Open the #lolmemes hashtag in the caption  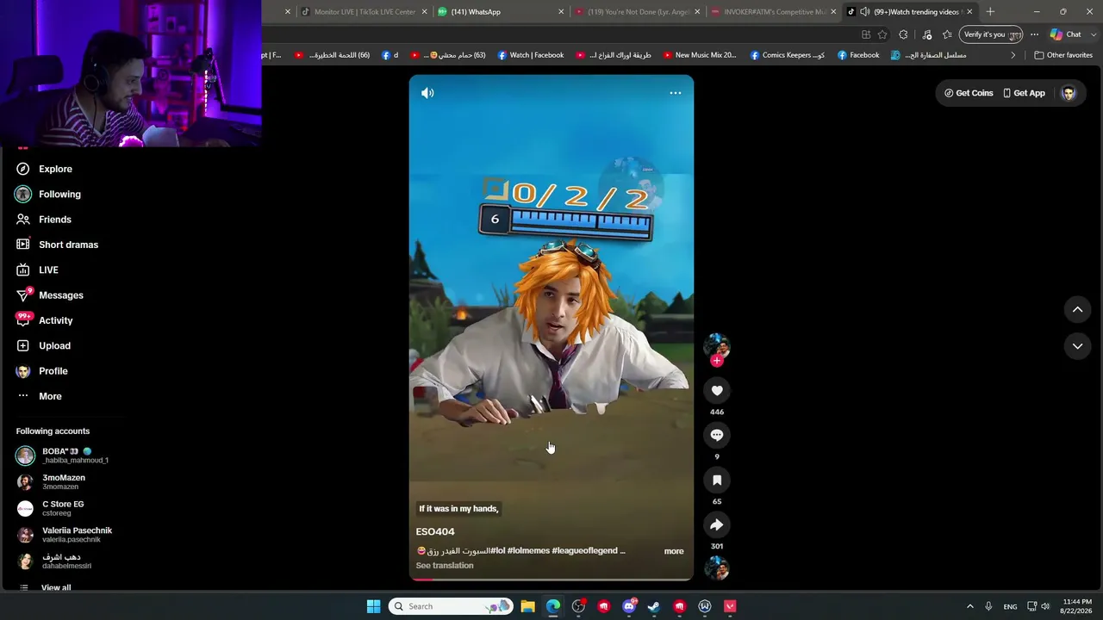click(527, 551)
